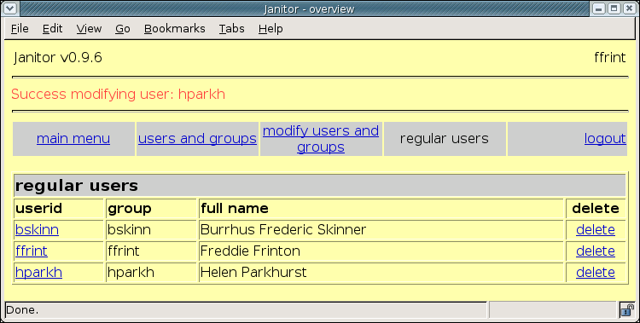Open the bskinn userid link
Screen dimensions: 640x323
click(38, 229)
